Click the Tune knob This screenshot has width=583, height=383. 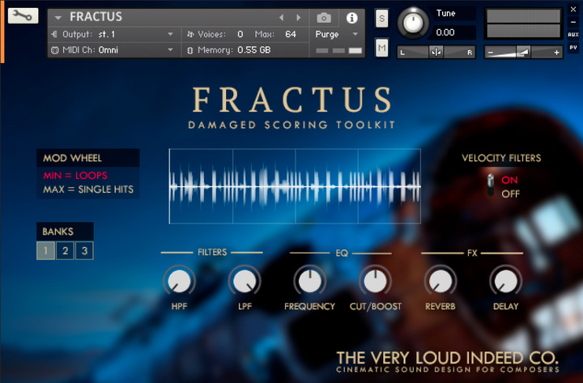[413, 23]
